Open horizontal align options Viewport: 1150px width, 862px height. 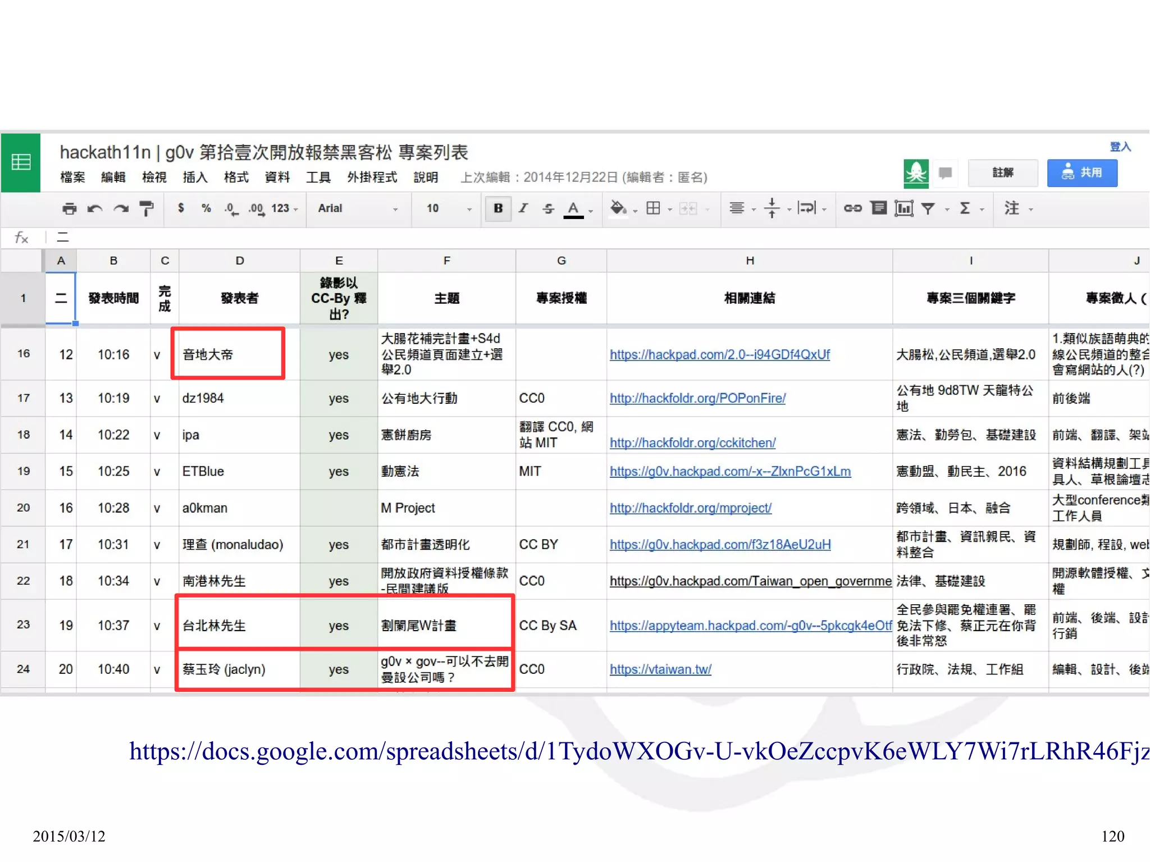pyautogui.click(x=737, y=208)
